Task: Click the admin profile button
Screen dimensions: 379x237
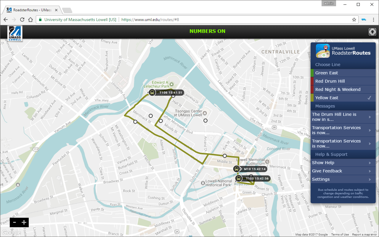Action: [x=329, y=3]
